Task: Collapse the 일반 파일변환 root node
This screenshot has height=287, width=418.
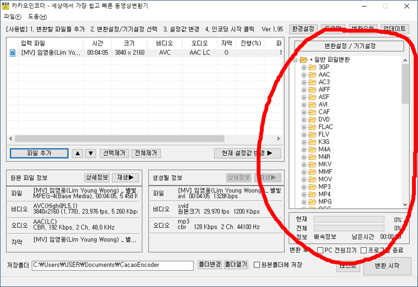Action: (x=295, y=60)
